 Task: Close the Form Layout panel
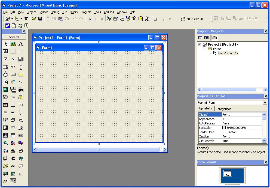coord(266,162)
